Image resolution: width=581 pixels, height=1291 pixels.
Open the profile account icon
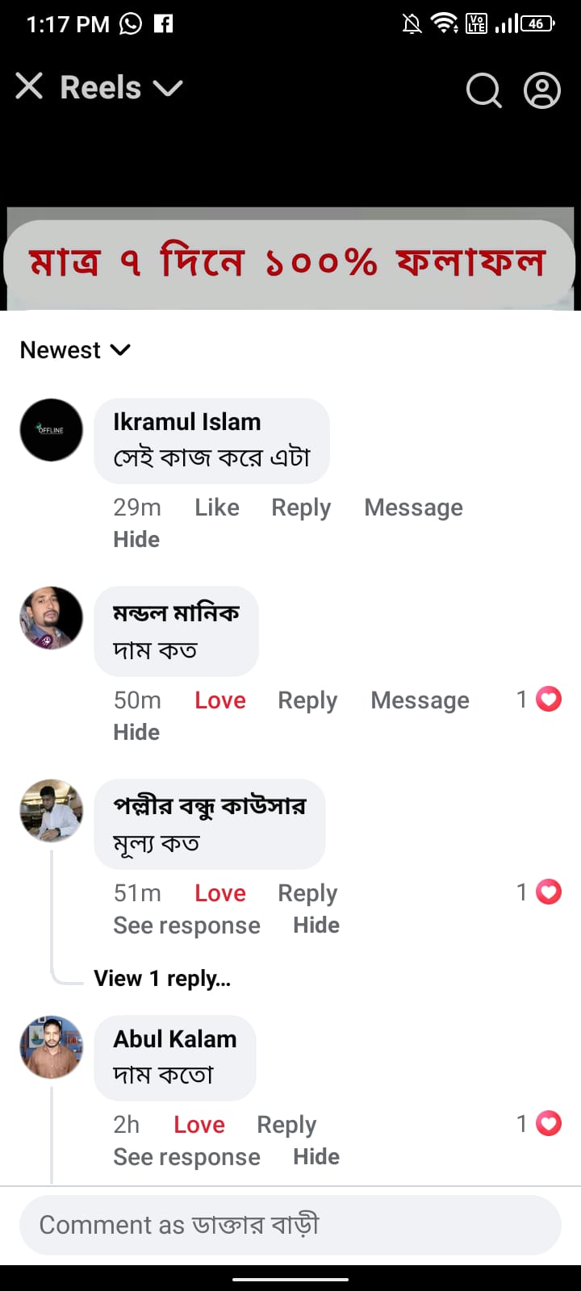point(542,90)
